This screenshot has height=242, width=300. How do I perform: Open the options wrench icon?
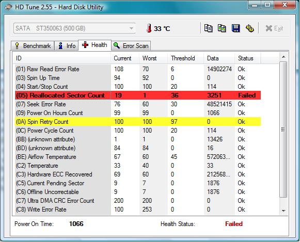250,28
